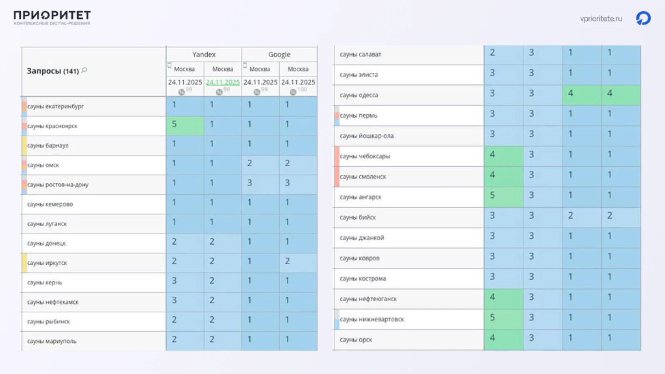Click the percent icon under first Google date
Viewport: 665px width, 374px height.
pyautogui.click(x=257, y=92)
